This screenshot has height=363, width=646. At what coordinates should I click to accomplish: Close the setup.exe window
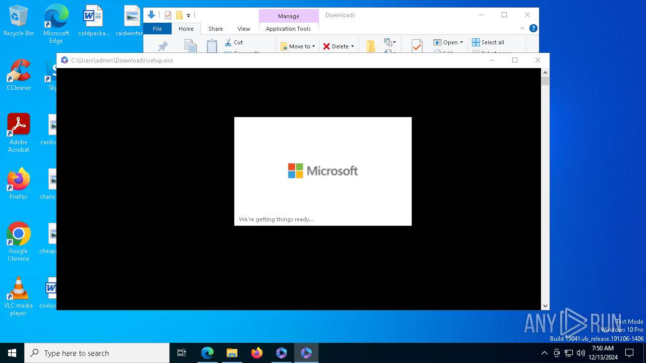538,60
